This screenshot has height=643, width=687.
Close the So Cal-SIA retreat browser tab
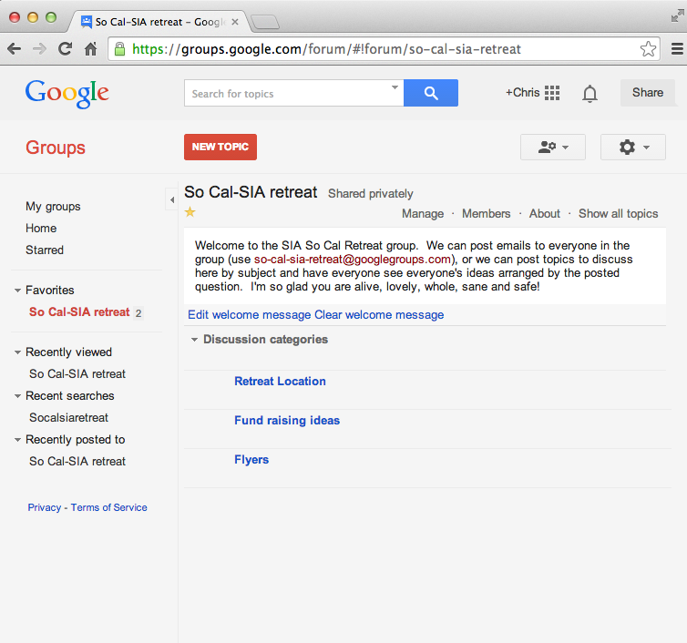[235, 22]
